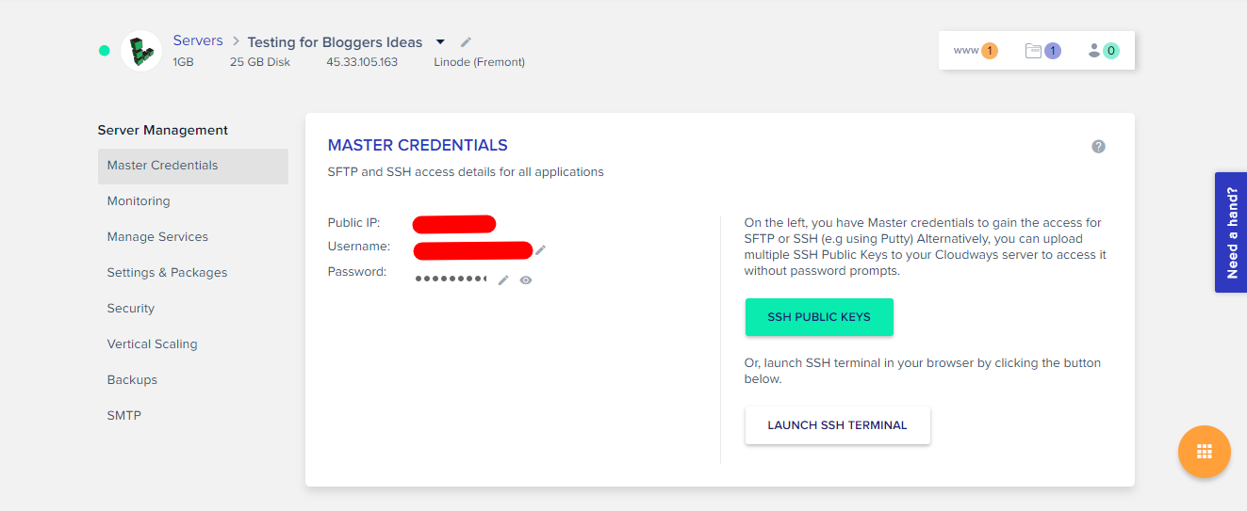Open the orange grid quick menu button

[1205, 452]
